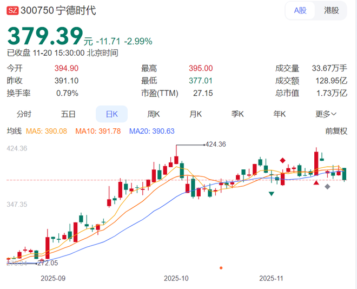Click the red SZ exchange badge
The width and height of the screenshot is (357, 289).
click(12, 11)
